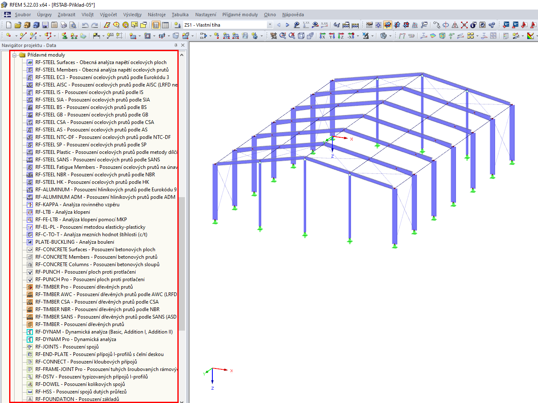Open the ZS1 - Vlastní tíha load case dropdown
Image resolution: width=538 pixels, height=403 pixels.
(270, 25)
